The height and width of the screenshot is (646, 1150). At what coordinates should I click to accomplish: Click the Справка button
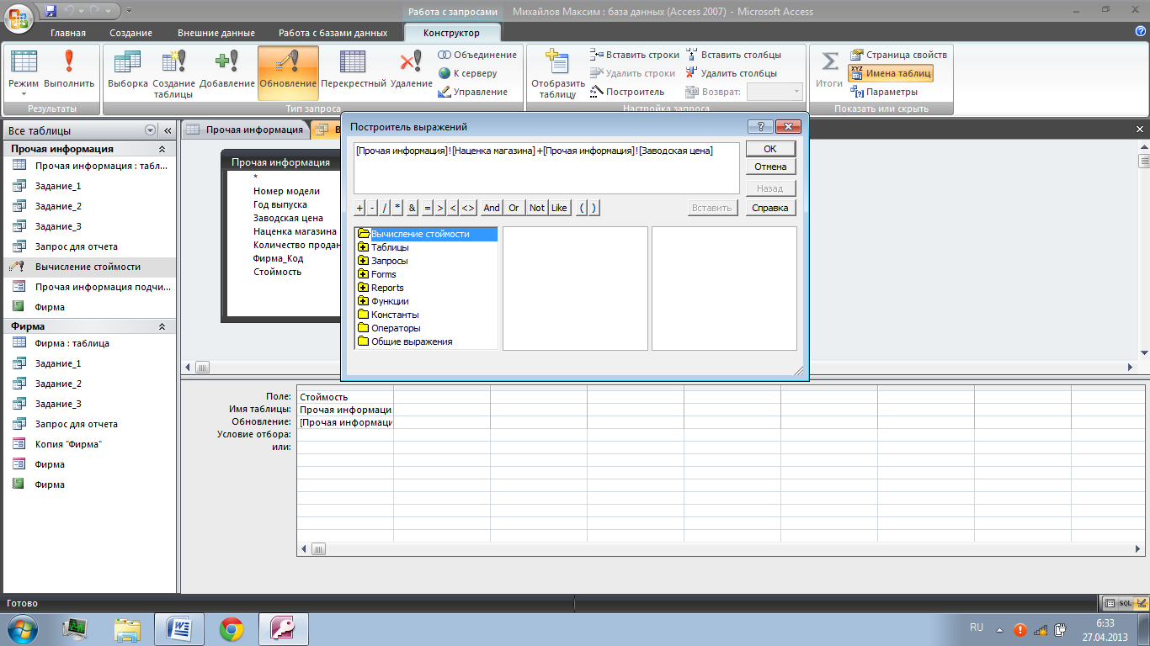770,208
